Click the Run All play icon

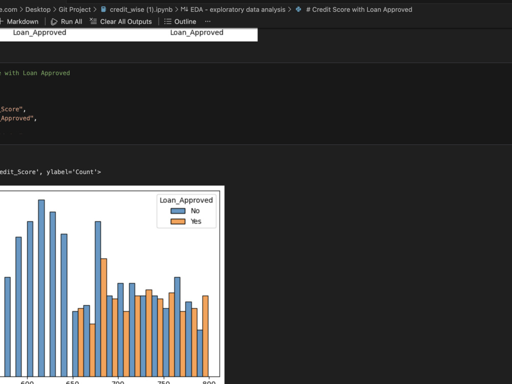54,22
